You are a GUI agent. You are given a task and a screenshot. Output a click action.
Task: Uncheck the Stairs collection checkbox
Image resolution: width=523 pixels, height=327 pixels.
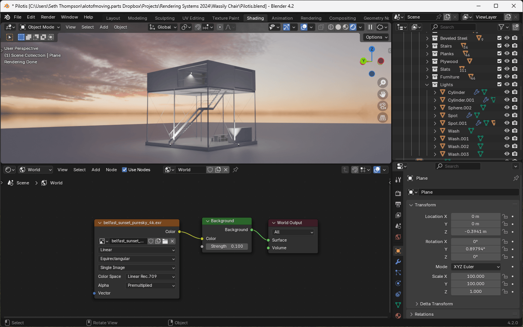(x=499, y=46)
